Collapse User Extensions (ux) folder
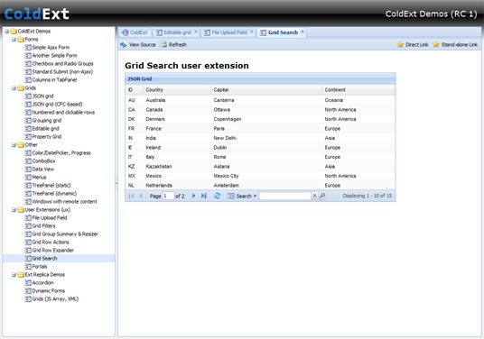484x339 pixels. [14, 210]
